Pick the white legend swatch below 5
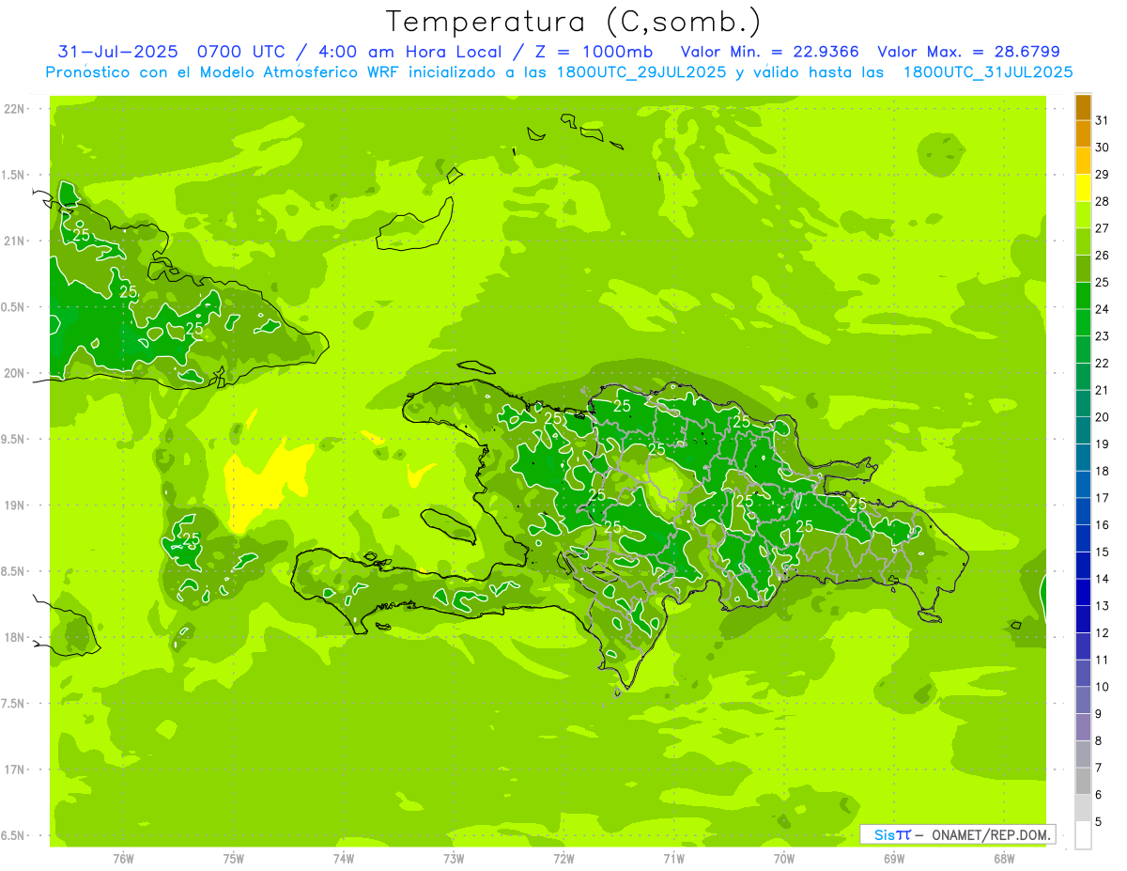The width and height of the screenshot is (1127, 871). pos(1083,835)
